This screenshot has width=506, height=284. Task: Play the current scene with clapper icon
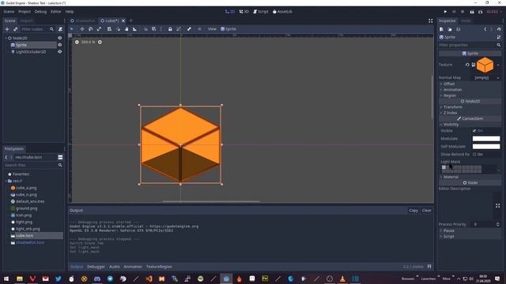pyautogui.click(x=472, y=12)
